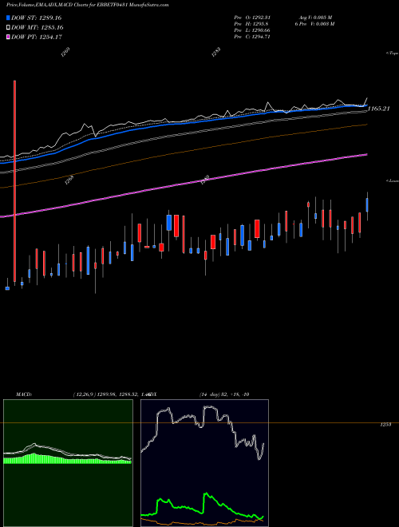Open the ADX indicator chart panel
The image size is (399, 527).
pos(204,462)
